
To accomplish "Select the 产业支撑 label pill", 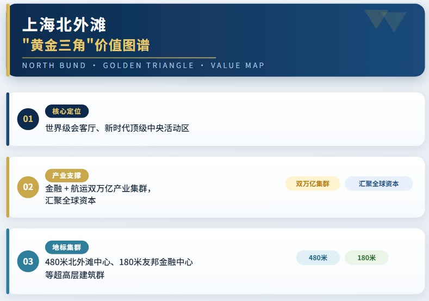I will [x=67, y=176].
